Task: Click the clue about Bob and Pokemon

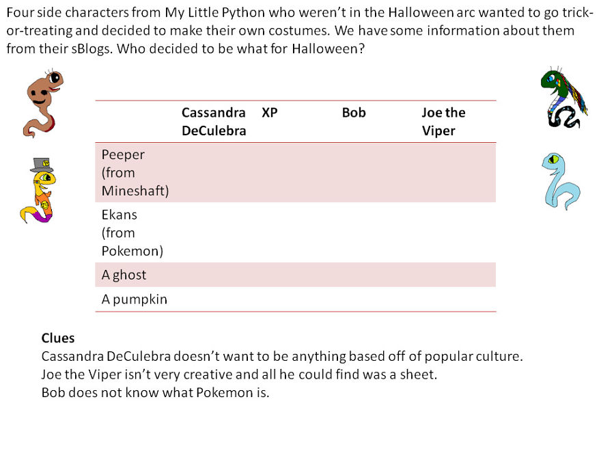Action: (155, 393)
